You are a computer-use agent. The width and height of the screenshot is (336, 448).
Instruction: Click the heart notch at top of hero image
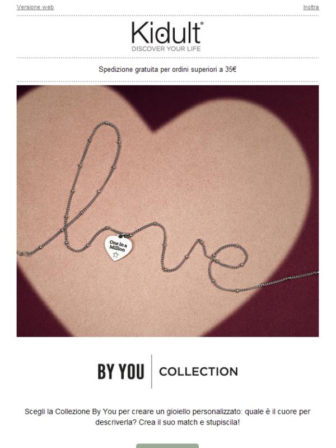(x=155, y=129)
